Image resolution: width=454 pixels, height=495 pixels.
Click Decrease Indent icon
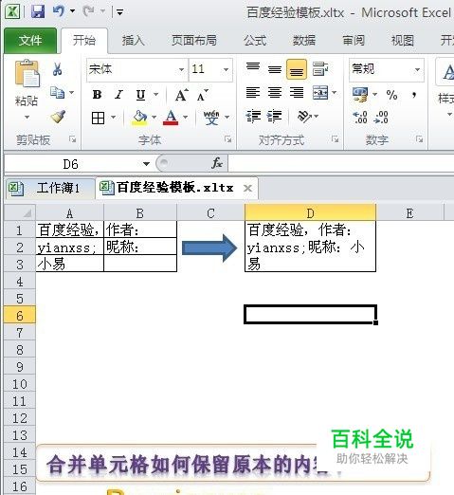point(254,117)
